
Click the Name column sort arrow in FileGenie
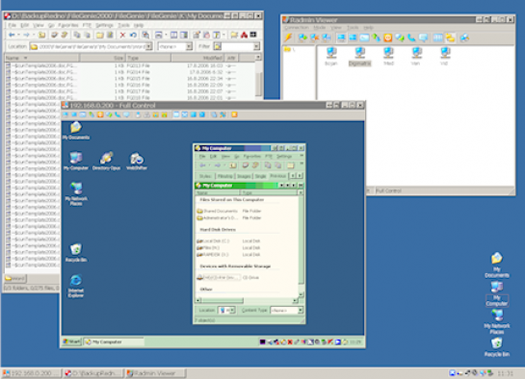pyautogui.click(x=25, y=58)
